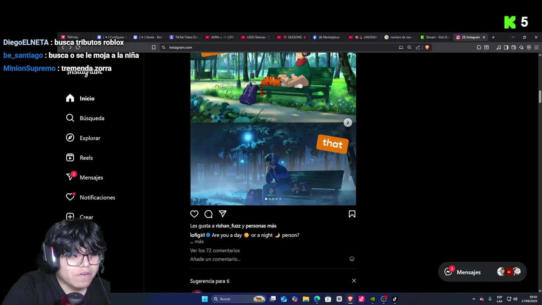542x305 pixels.
Task: Reload the page in browser toolbar
Action: 78,47
